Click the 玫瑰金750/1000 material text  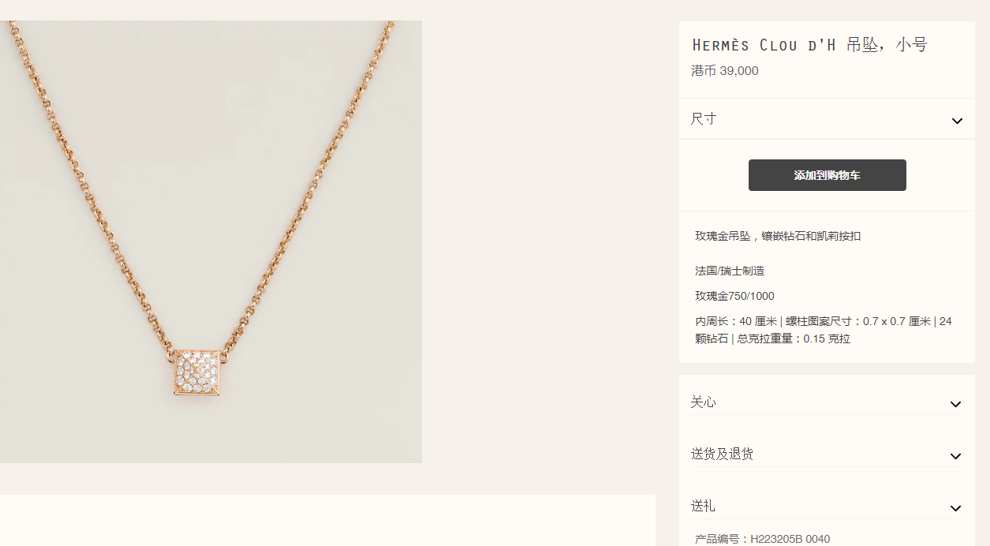pos(734,296)
